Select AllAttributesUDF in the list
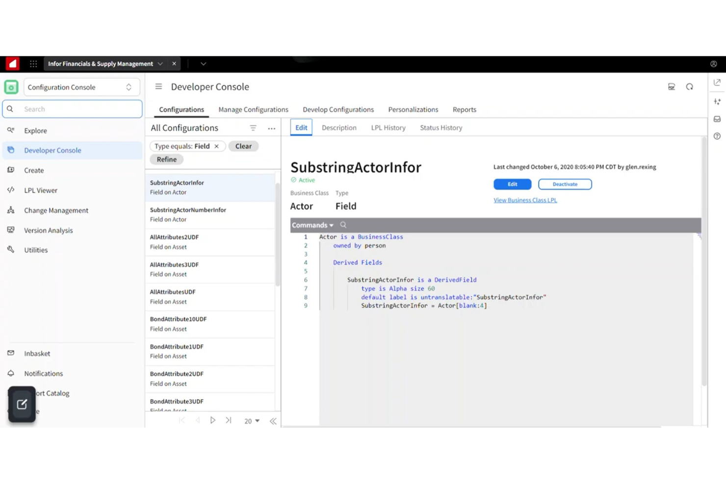The image size is (726, 484). pos(210,297)
